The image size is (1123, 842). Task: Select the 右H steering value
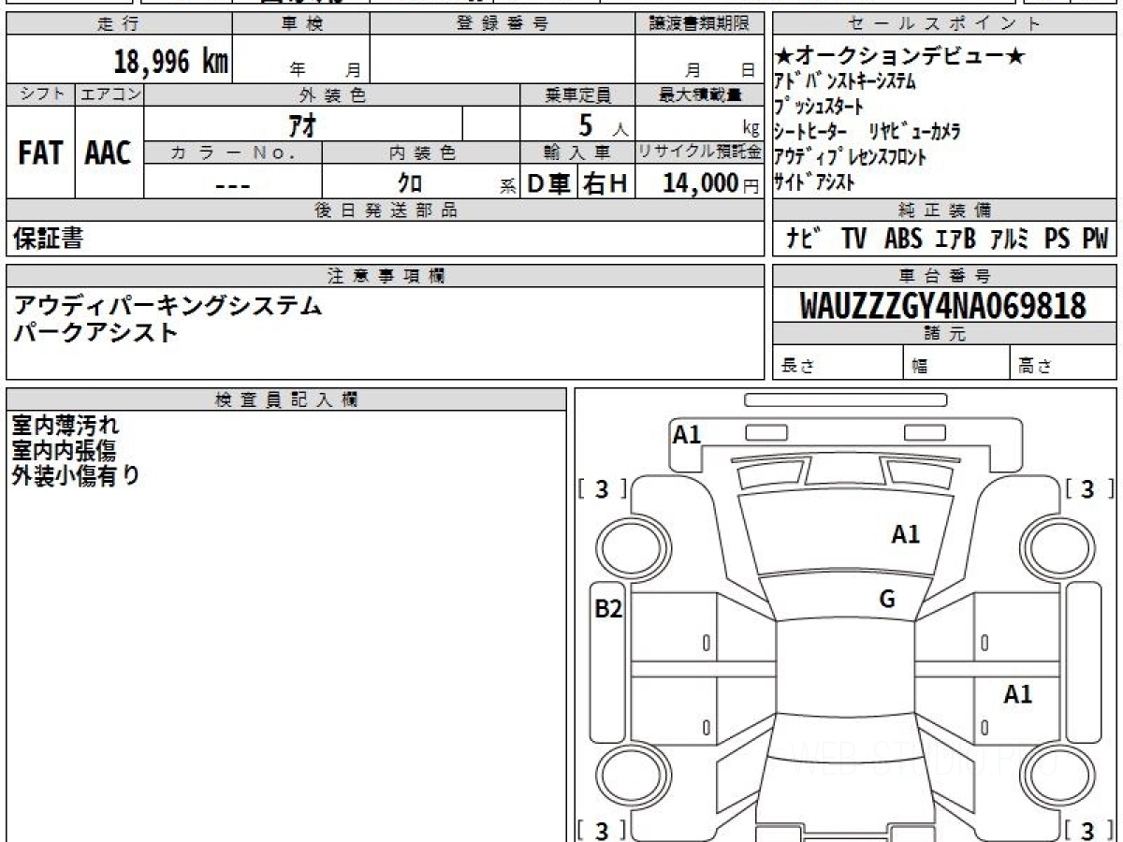coord(605,184)
